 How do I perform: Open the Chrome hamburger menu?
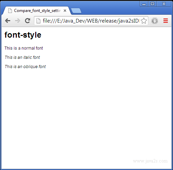[x=165, y=21]
